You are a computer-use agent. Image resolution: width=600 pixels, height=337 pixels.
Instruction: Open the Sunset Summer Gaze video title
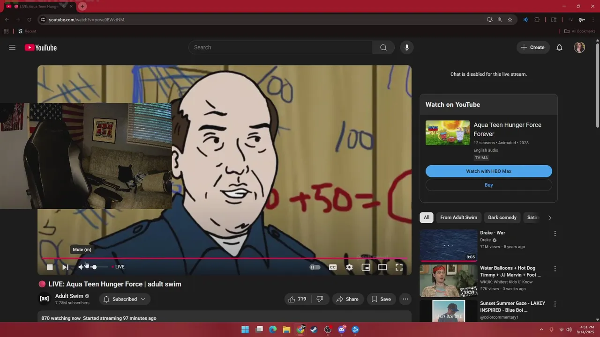512,307
